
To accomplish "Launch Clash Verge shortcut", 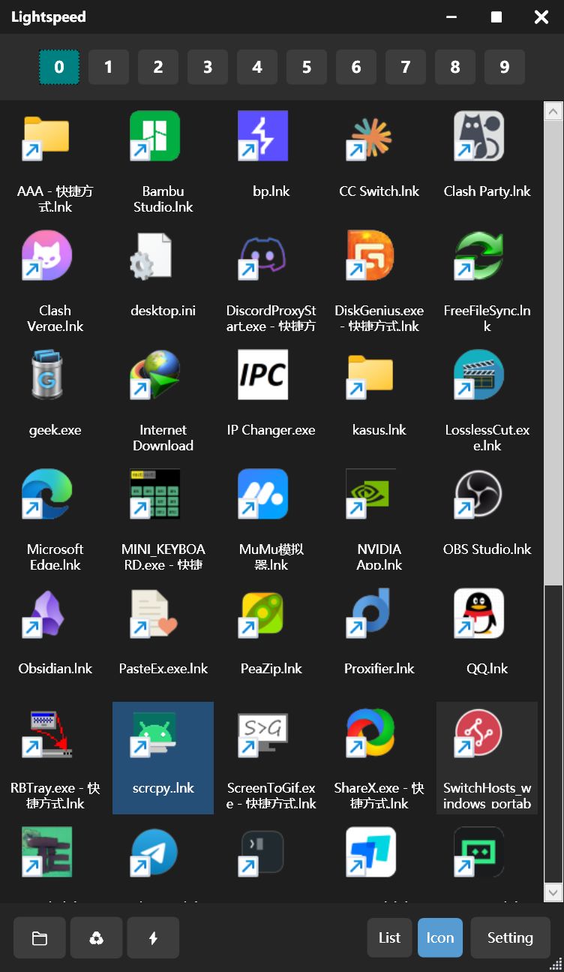I will click(x=46, y=256).
